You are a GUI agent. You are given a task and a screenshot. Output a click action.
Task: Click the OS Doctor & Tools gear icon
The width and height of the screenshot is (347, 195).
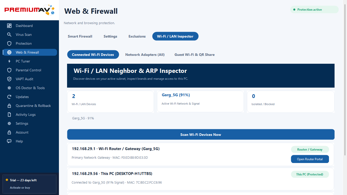(x=9, y=88)
